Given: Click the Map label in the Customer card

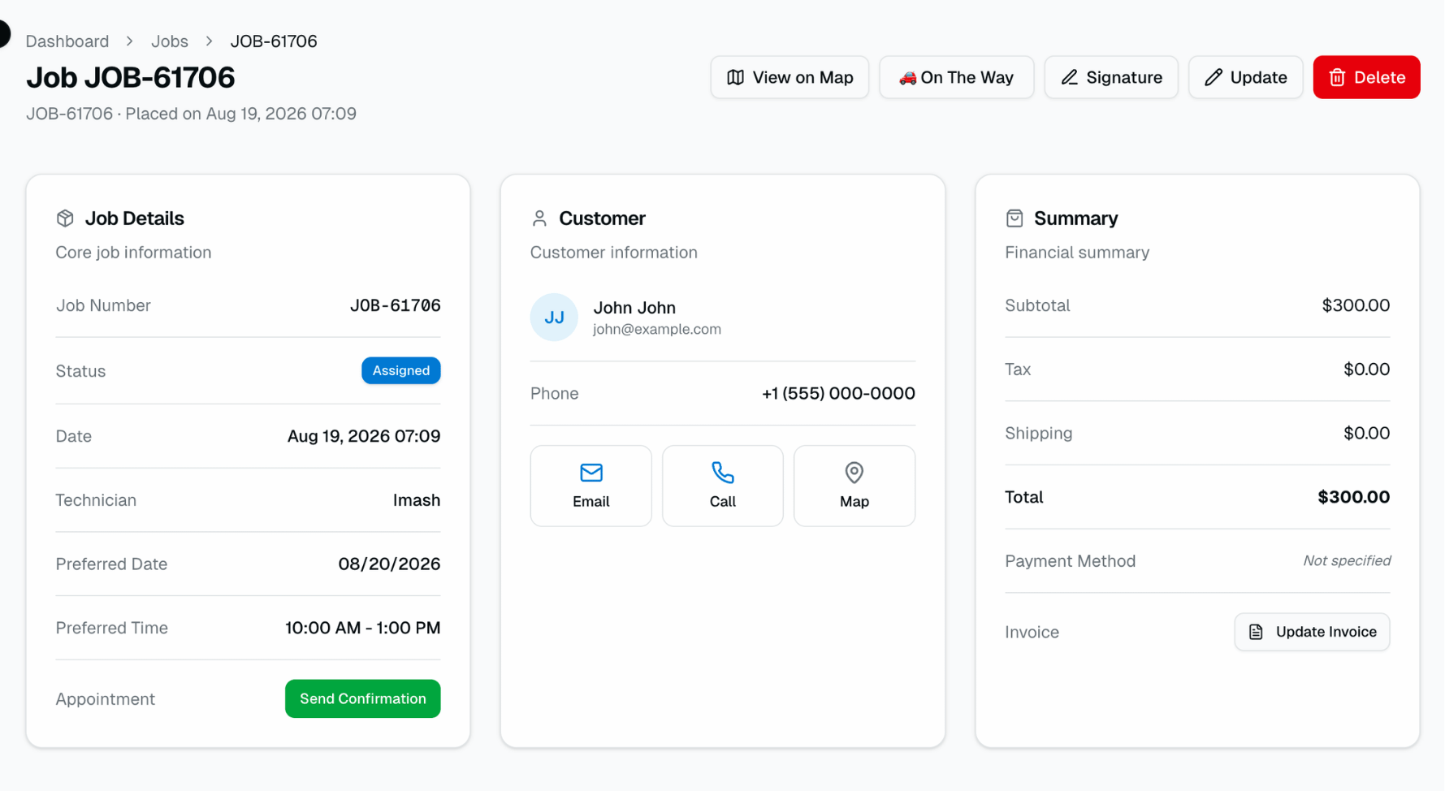Looking at the screenshot, I should [854, 502].
